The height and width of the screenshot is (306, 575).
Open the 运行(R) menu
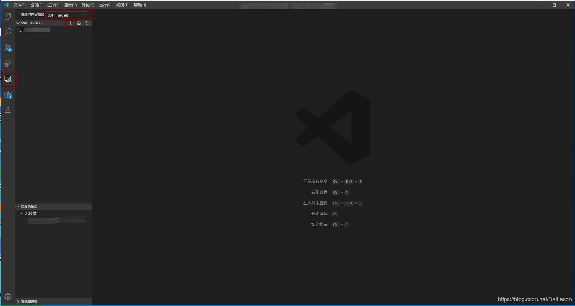pyautogui.click(x=105, y=5)
